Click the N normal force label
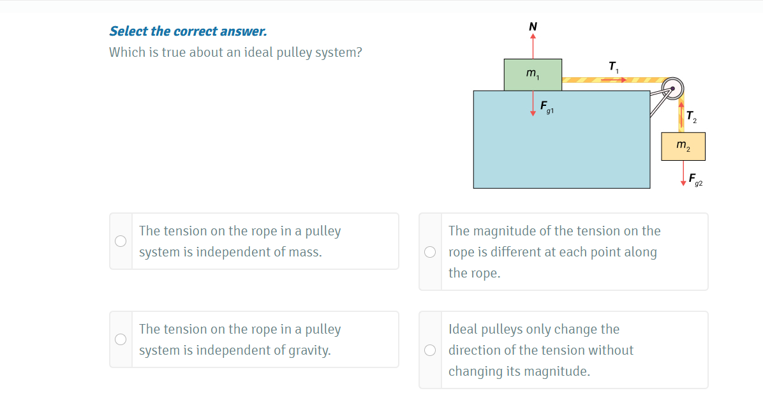The image size is (763, 407). click(533, 26)
